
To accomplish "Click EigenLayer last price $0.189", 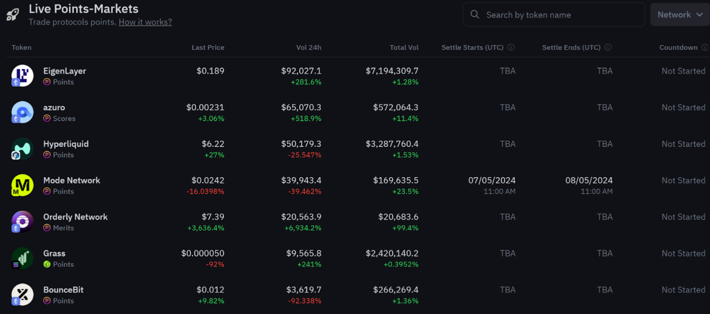I will [x=210, y=71].
